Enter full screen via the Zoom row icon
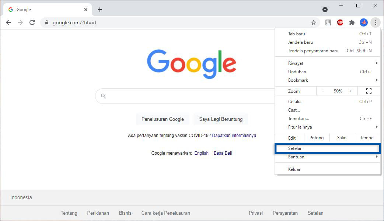 369,91
